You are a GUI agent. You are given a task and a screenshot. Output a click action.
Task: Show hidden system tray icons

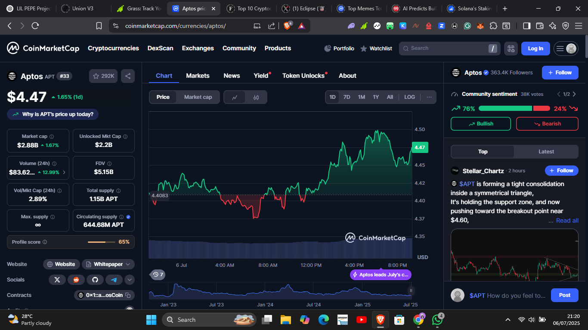[x=508, y=320]
